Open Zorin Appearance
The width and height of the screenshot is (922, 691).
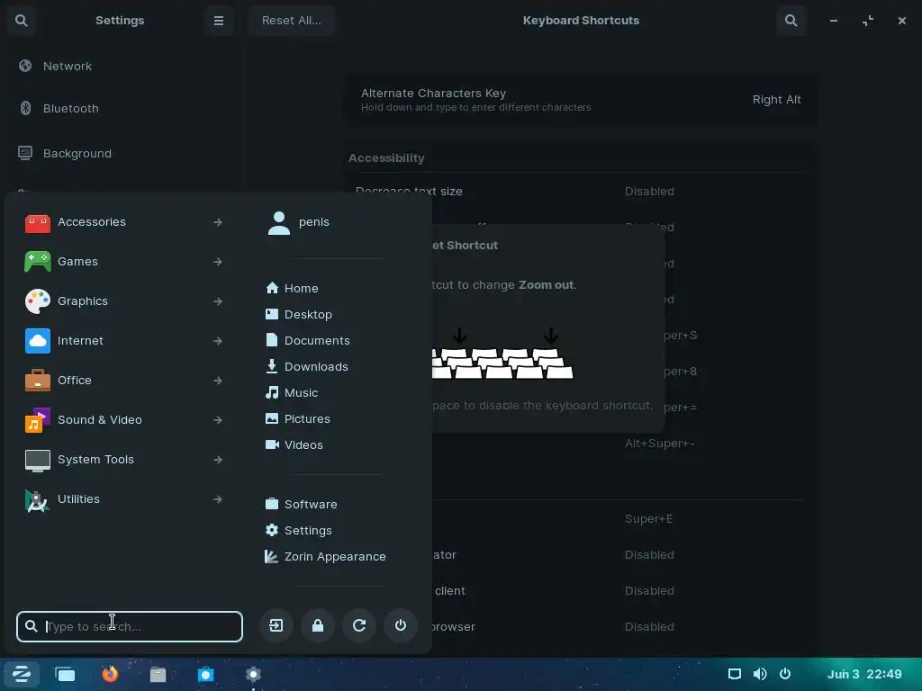pos(326,556)
